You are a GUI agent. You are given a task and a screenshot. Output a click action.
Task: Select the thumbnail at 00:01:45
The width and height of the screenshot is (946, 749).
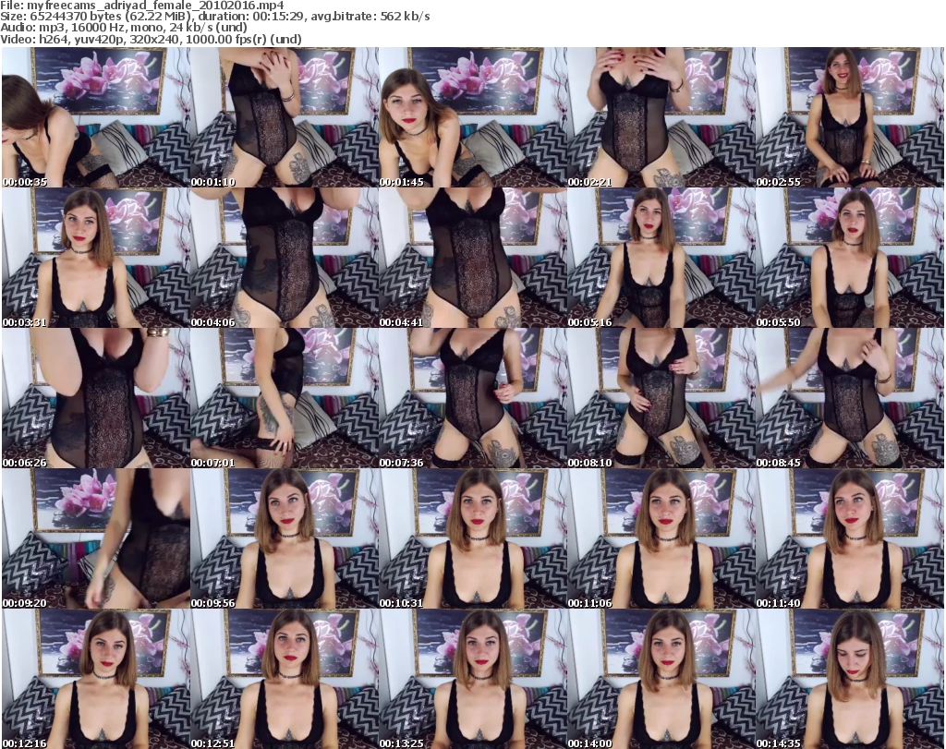pos(472,117)
